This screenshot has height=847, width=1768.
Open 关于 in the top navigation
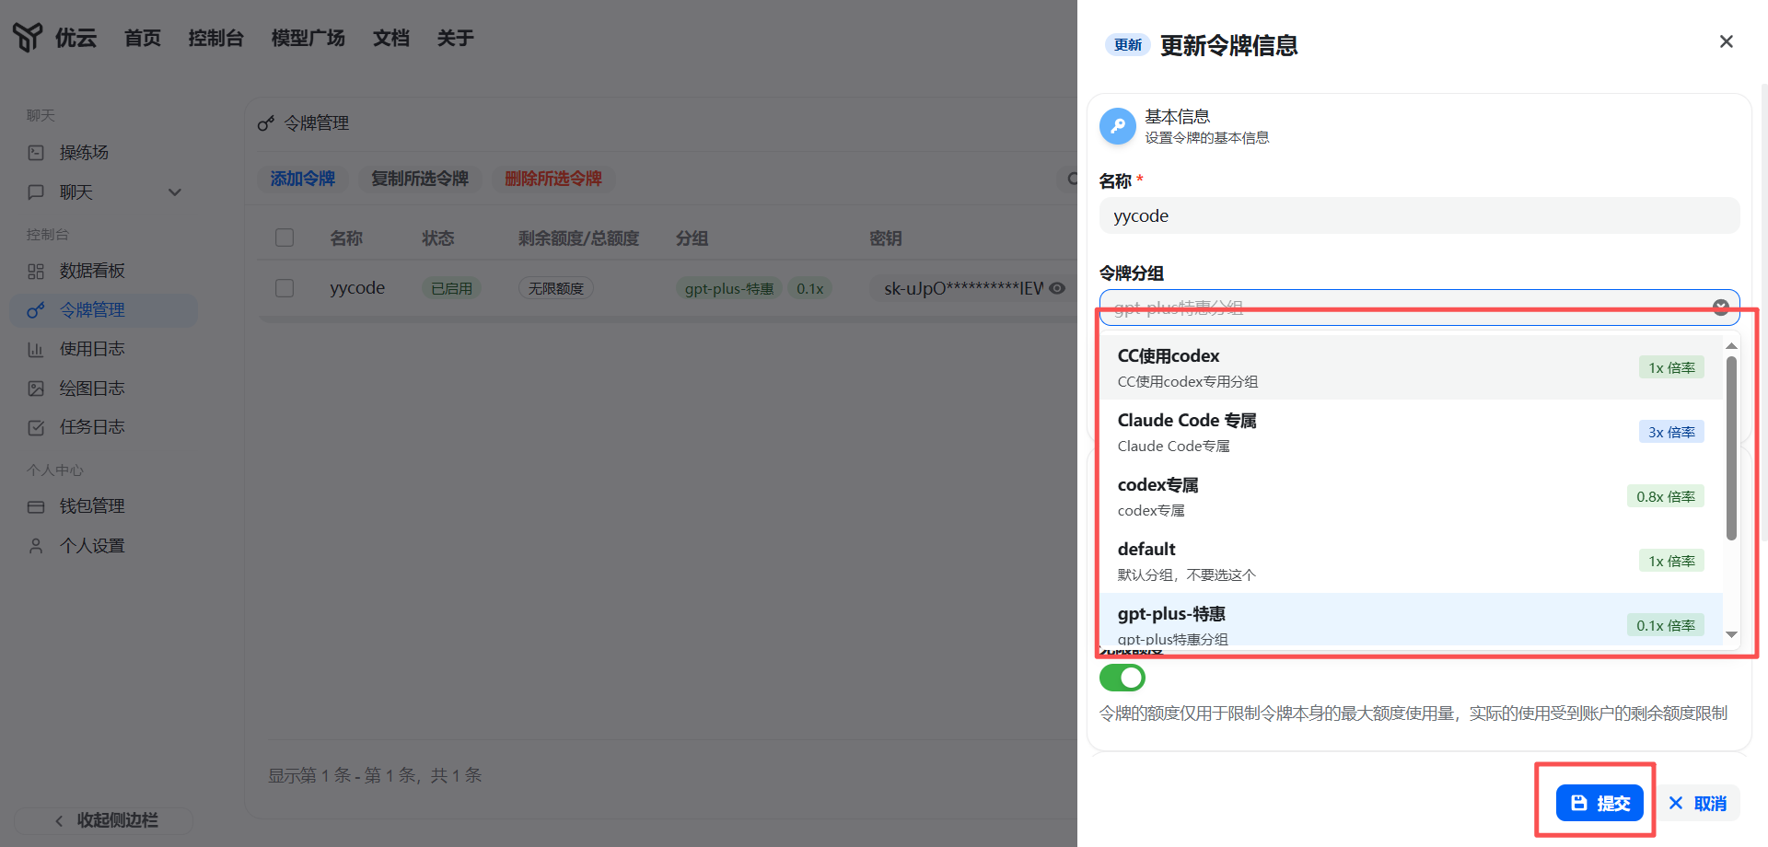[456, 38]
